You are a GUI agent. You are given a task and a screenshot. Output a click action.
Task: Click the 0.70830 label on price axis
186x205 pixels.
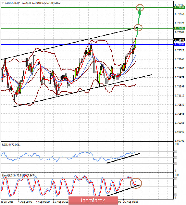(x=179, y=105)
